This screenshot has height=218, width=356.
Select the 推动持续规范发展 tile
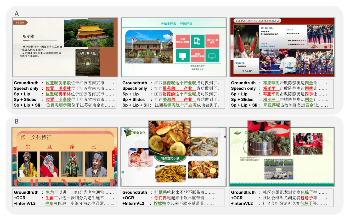pyautogui.click(x=197, y=55)
